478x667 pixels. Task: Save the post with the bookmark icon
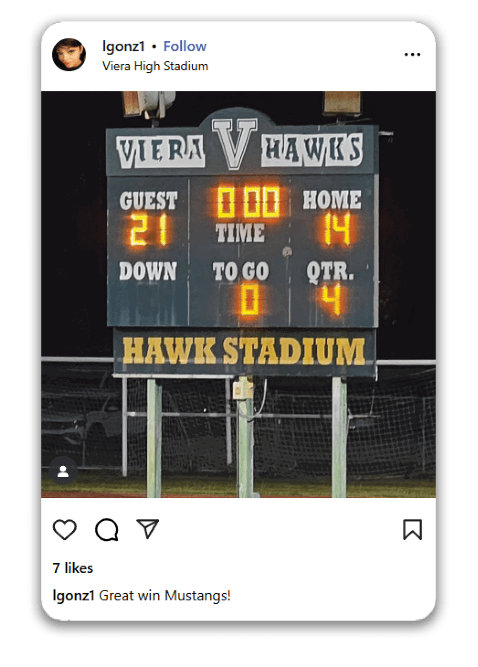click(x=412, y=529)
